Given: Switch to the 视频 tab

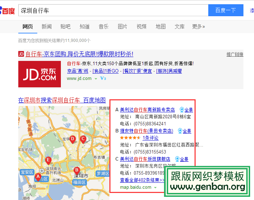Looking at the screenshot, I should pyautogui.click(x=141, y=26).
